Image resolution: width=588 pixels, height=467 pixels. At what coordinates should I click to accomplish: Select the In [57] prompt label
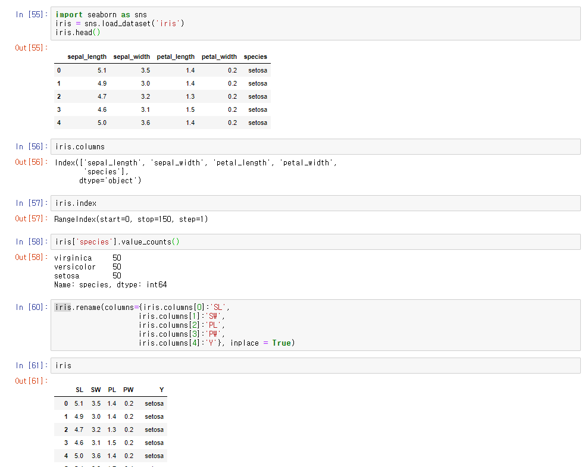click(x=32, y=203)
